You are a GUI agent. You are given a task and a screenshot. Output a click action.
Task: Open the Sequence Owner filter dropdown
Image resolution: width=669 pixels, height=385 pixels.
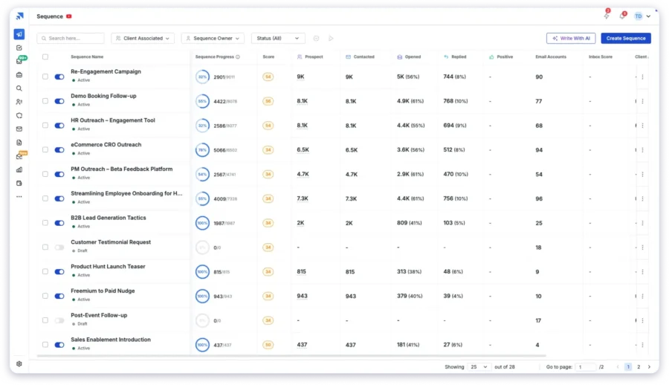pyautogui.click(x=213, y=38)
